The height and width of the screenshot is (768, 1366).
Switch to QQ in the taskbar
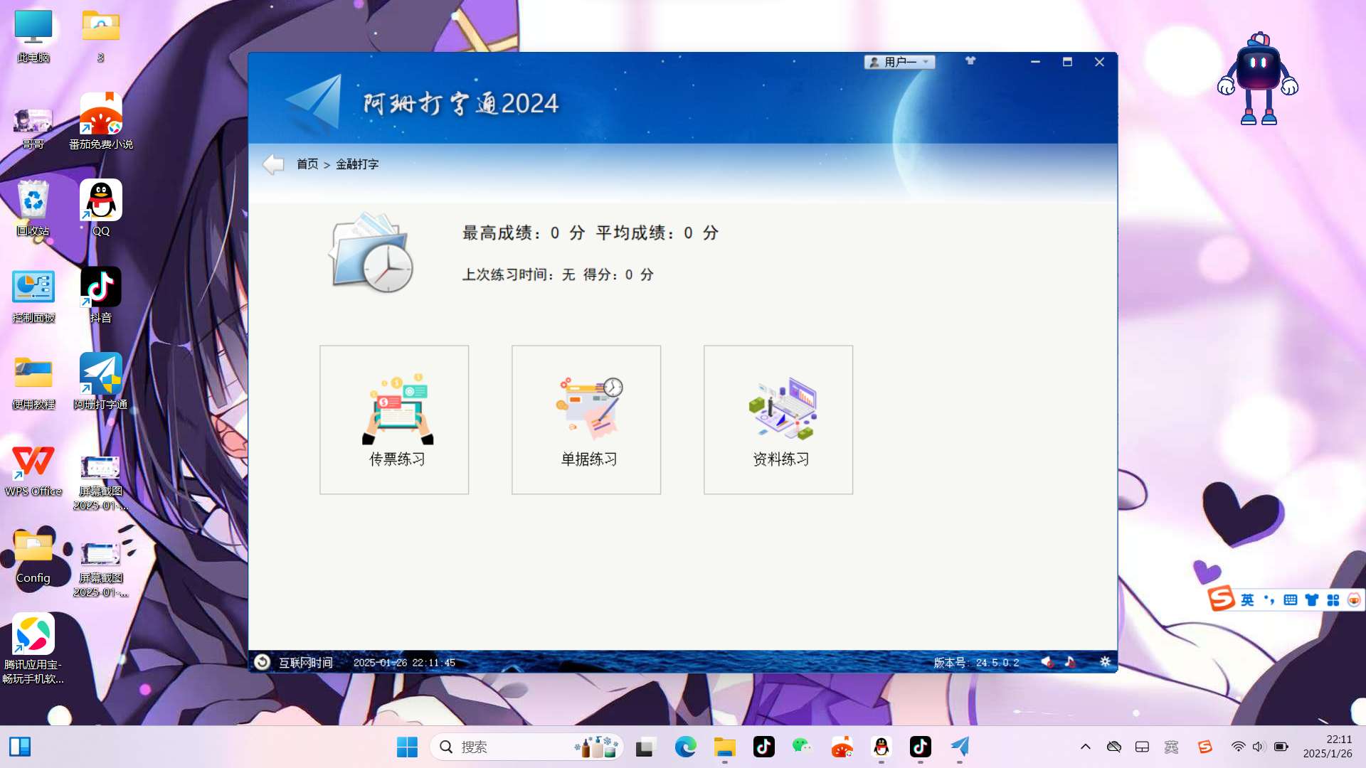881,747
